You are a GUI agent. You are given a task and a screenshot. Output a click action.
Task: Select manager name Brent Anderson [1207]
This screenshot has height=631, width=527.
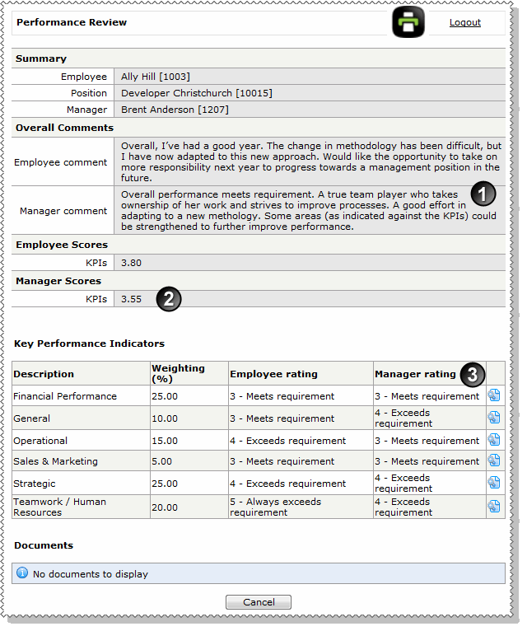[x=177, y=110]
